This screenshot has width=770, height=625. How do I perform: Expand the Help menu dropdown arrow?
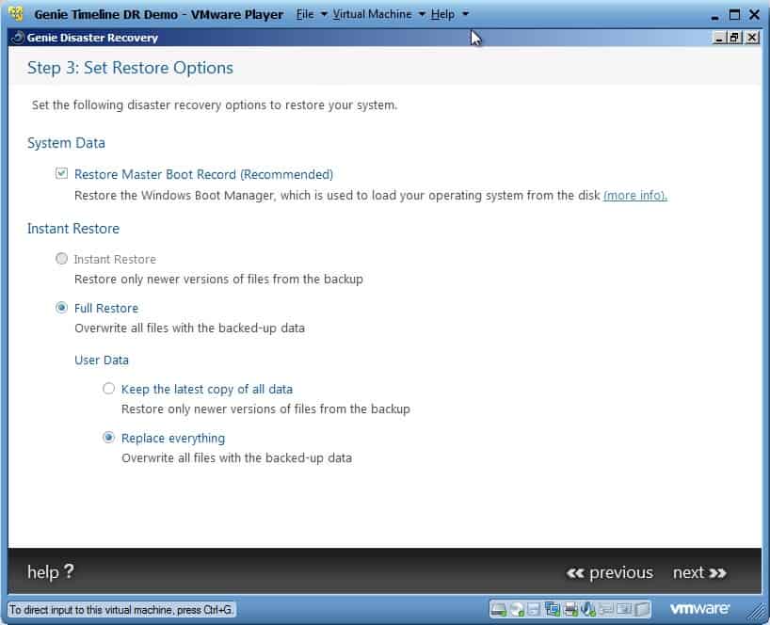(466, 14)
